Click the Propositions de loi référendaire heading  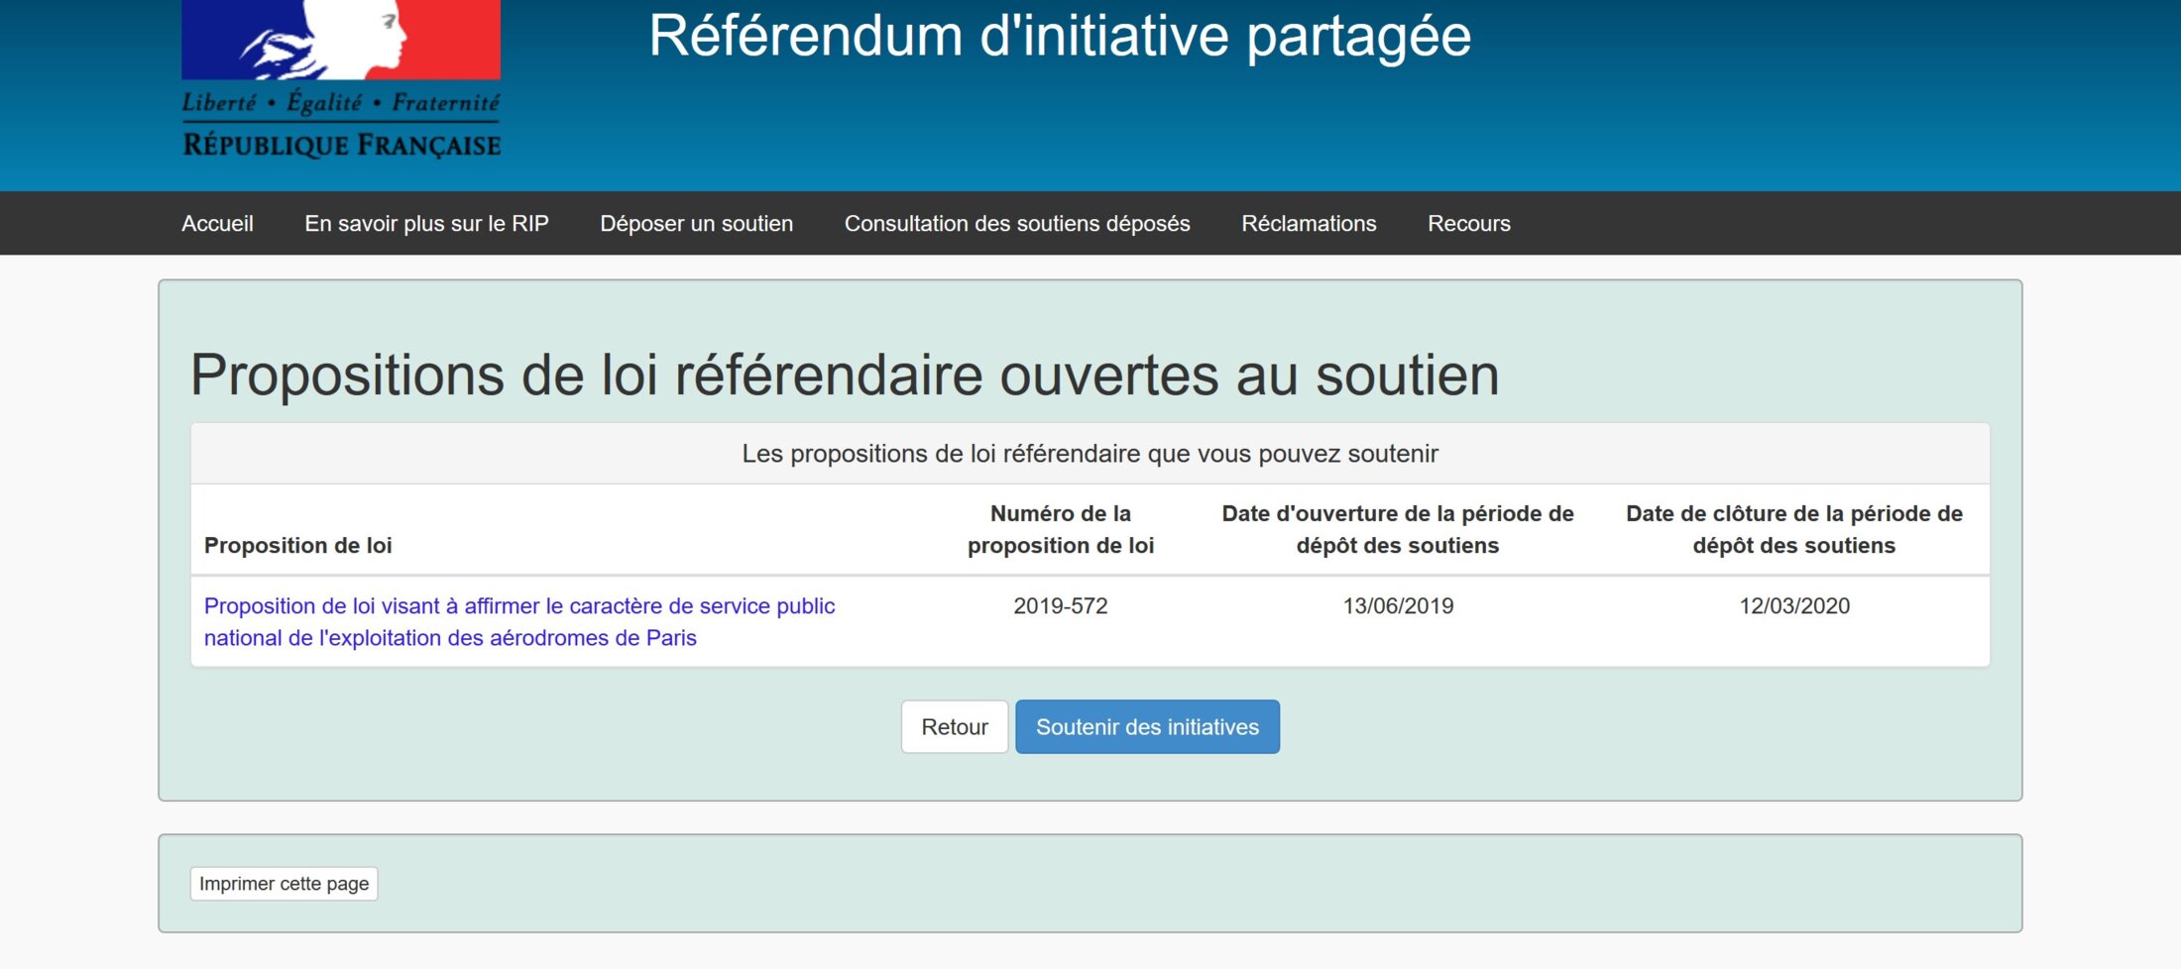(x=844, y=376)
